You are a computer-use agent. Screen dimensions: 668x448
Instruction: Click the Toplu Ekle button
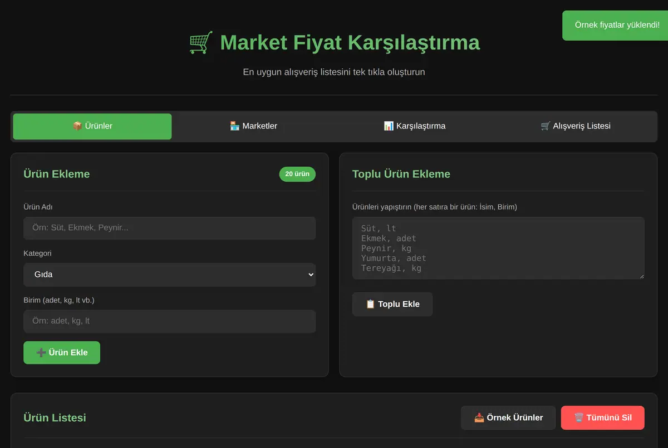392,304
